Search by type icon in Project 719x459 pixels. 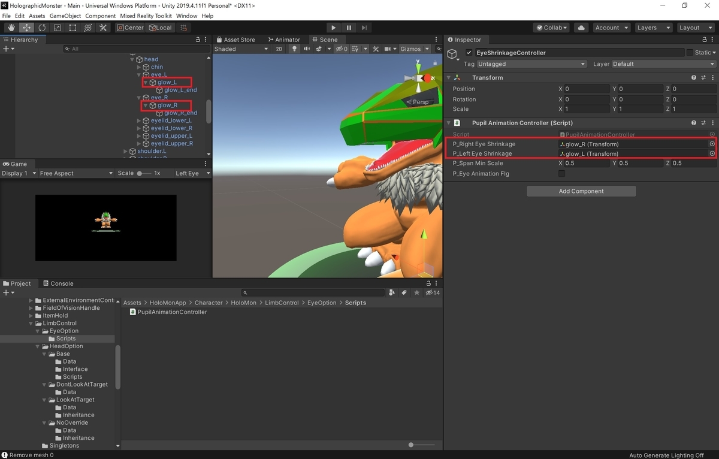(392, 292)
